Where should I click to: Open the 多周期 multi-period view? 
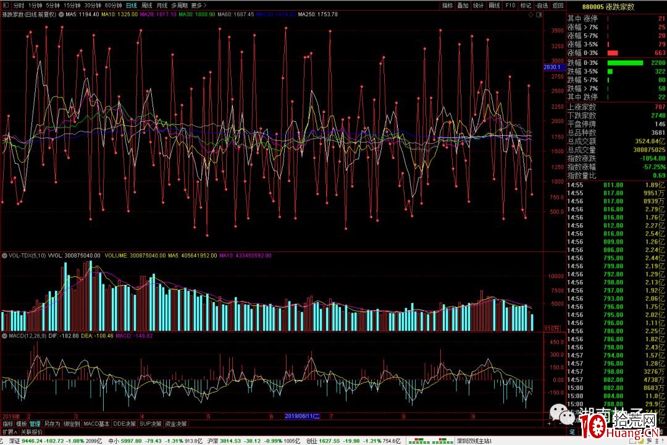[x=179, y=5]
